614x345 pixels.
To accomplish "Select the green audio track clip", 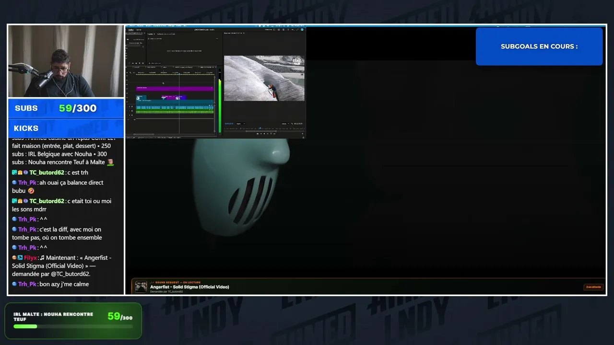I will click(x=175, y=112).
